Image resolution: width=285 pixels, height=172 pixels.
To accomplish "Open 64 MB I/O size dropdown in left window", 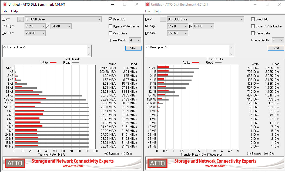I will (61, 26).
